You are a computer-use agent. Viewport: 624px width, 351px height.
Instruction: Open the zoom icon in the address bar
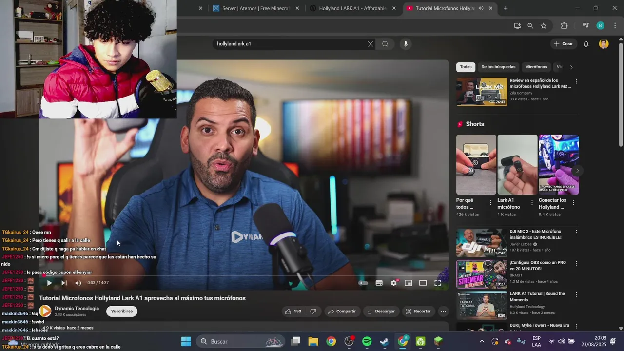[530, 26]
